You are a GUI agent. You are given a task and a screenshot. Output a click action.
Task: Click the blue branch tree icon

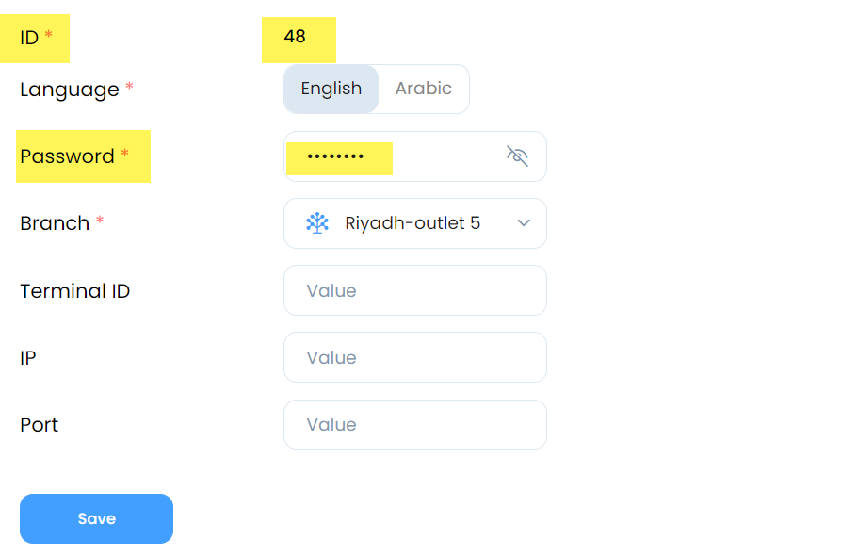click(317, 223)
